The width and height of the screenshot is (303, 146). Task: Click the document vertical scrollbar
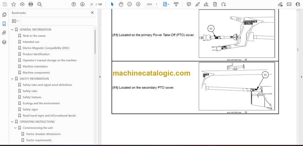(298, 50)
